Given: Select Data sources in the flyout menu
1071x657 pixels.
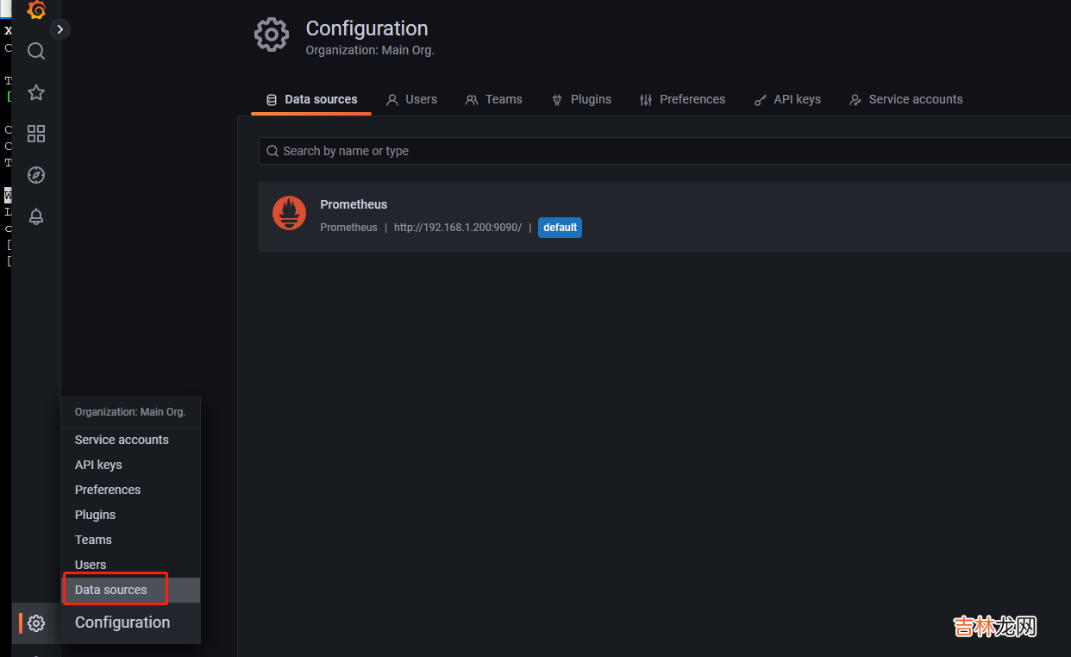Looking at the screenshot, I should (x=111, y=590).
